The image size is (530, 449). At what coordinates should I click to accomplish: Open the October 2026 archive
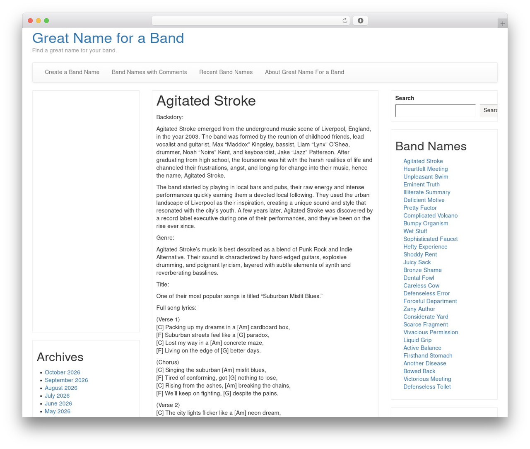pos(63,372)
